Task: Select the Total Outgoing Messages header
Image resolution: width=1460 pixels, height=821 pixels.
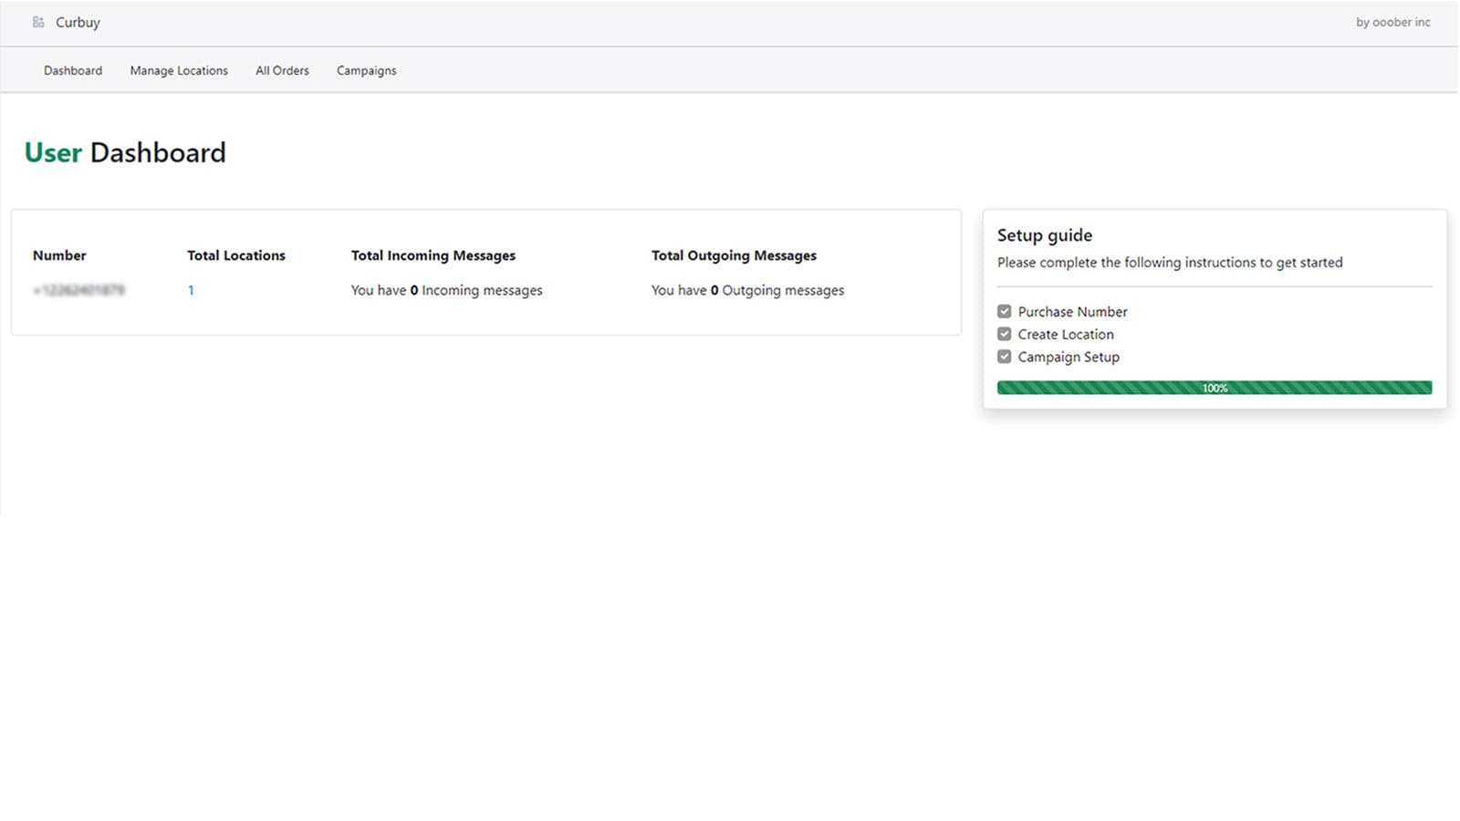Action: tap(734, 255)
